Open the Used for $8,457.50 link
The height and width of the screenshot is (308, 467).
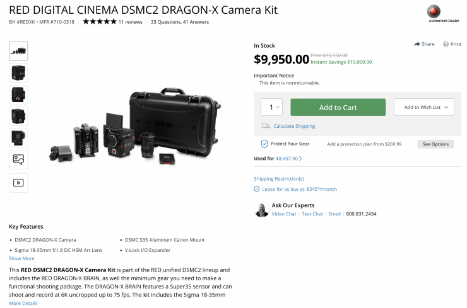click(287, 159)
